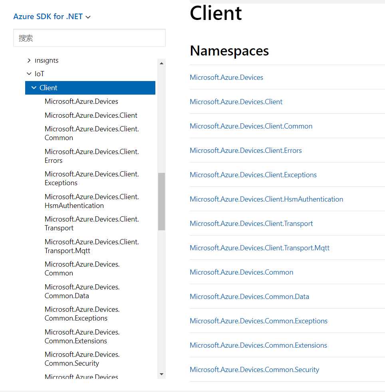This screenshot has height=392, width=385.
Task: Select Microsoft.Azure.Devices.Client in the sidebar tree
Action: click(x=91, y=115)
